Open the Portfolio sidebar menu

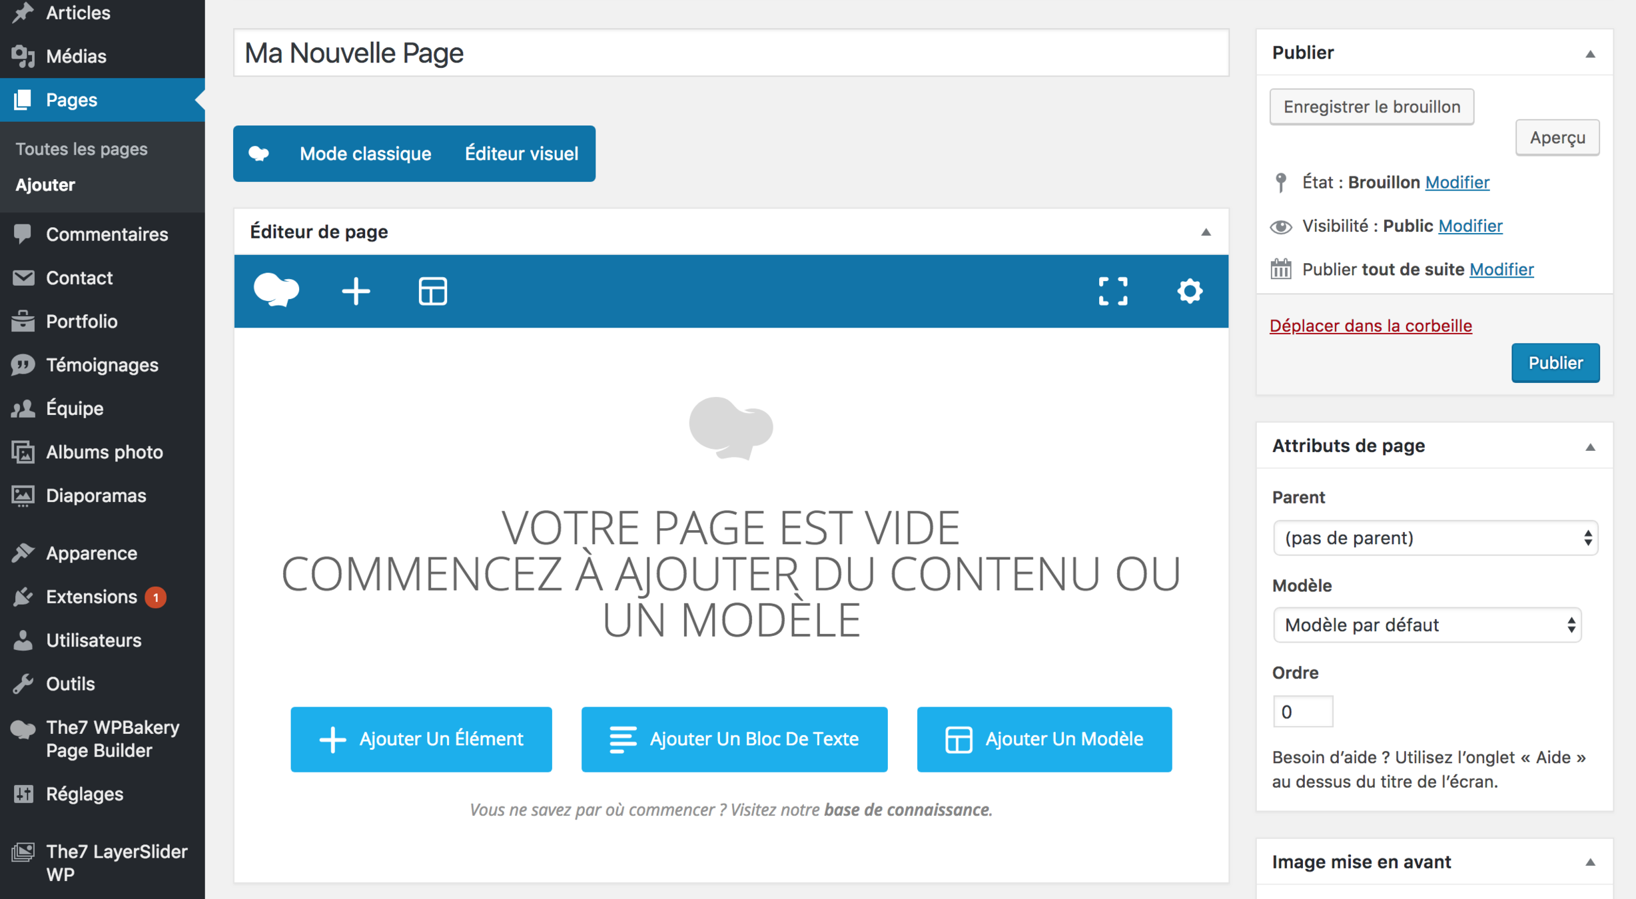[81, 322]
